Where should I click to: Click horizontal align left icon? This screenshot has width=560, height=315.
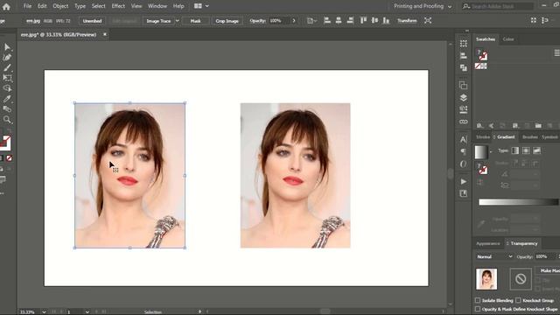[326, 20]
